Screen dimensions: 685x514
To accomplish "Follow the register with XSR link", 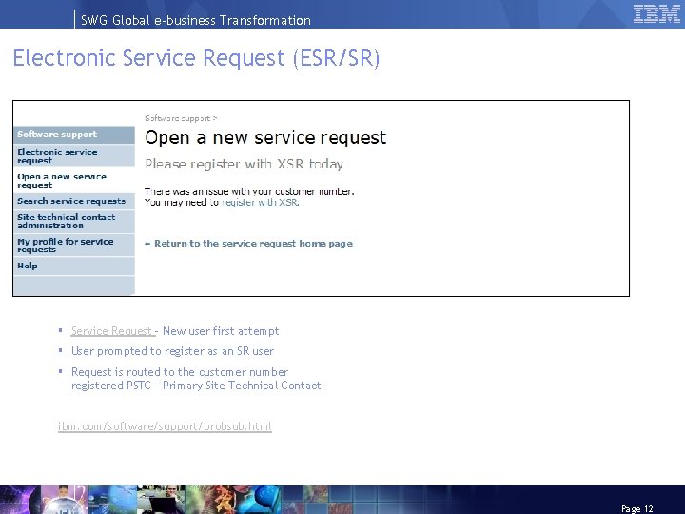I will click(261, 203).
